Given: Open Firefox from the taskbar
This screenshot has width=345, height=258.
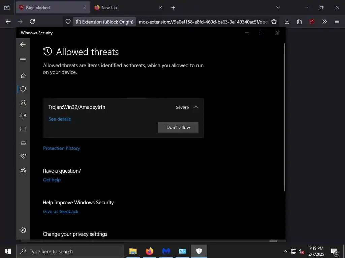Looking at the screenshot, I should point(149,251).
